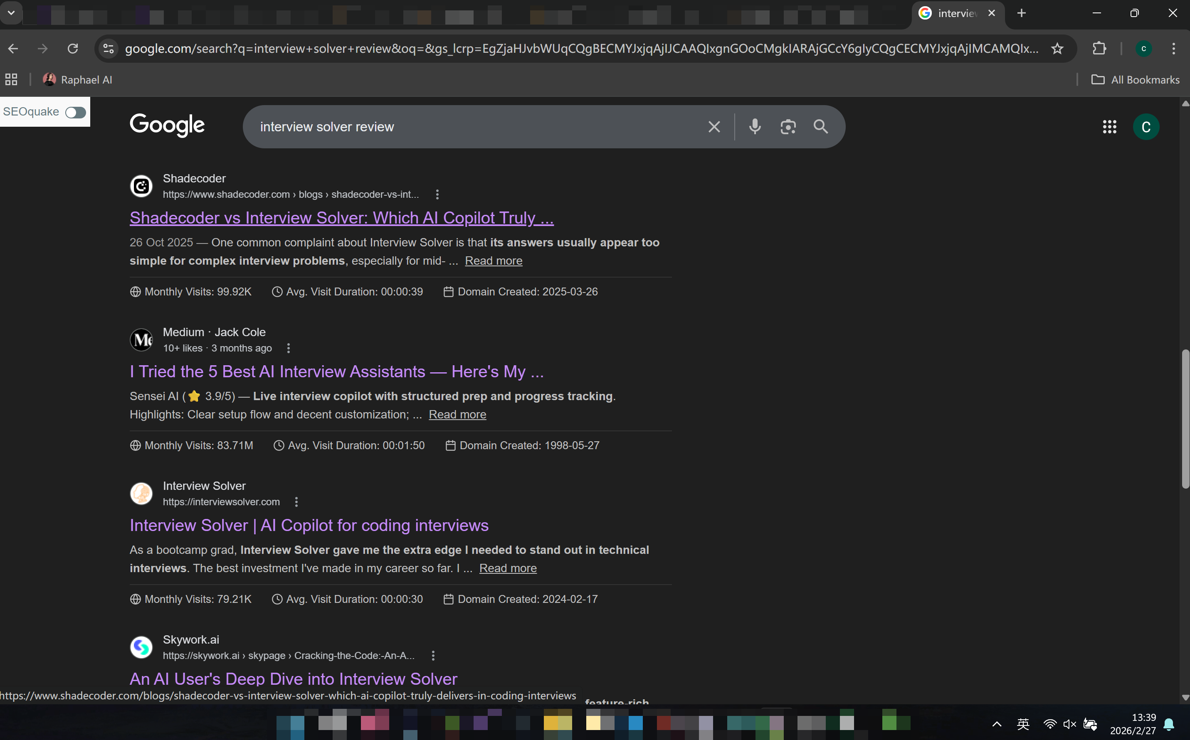Screen dimensions: 1190x740
Task: Open more options for Interview Solver result
Action: 296,502
